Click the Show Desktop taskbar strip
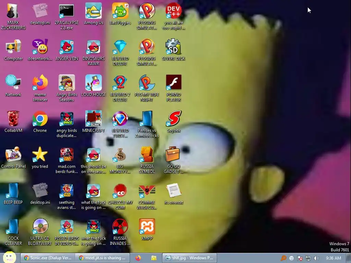 tap(349, 258)
